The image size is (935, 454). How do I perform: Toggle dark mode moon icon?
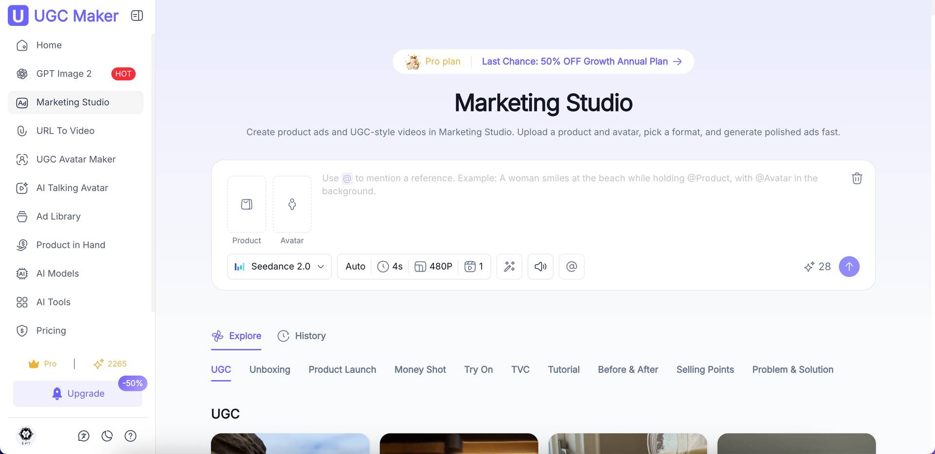click(x=107, y=436)
